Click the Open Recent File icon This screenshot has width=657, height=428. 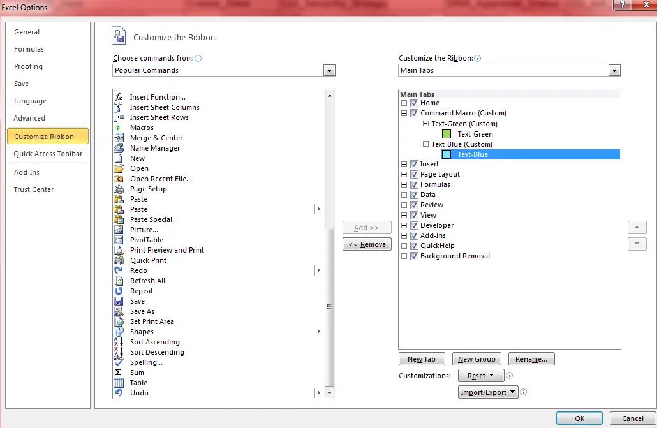119,179
